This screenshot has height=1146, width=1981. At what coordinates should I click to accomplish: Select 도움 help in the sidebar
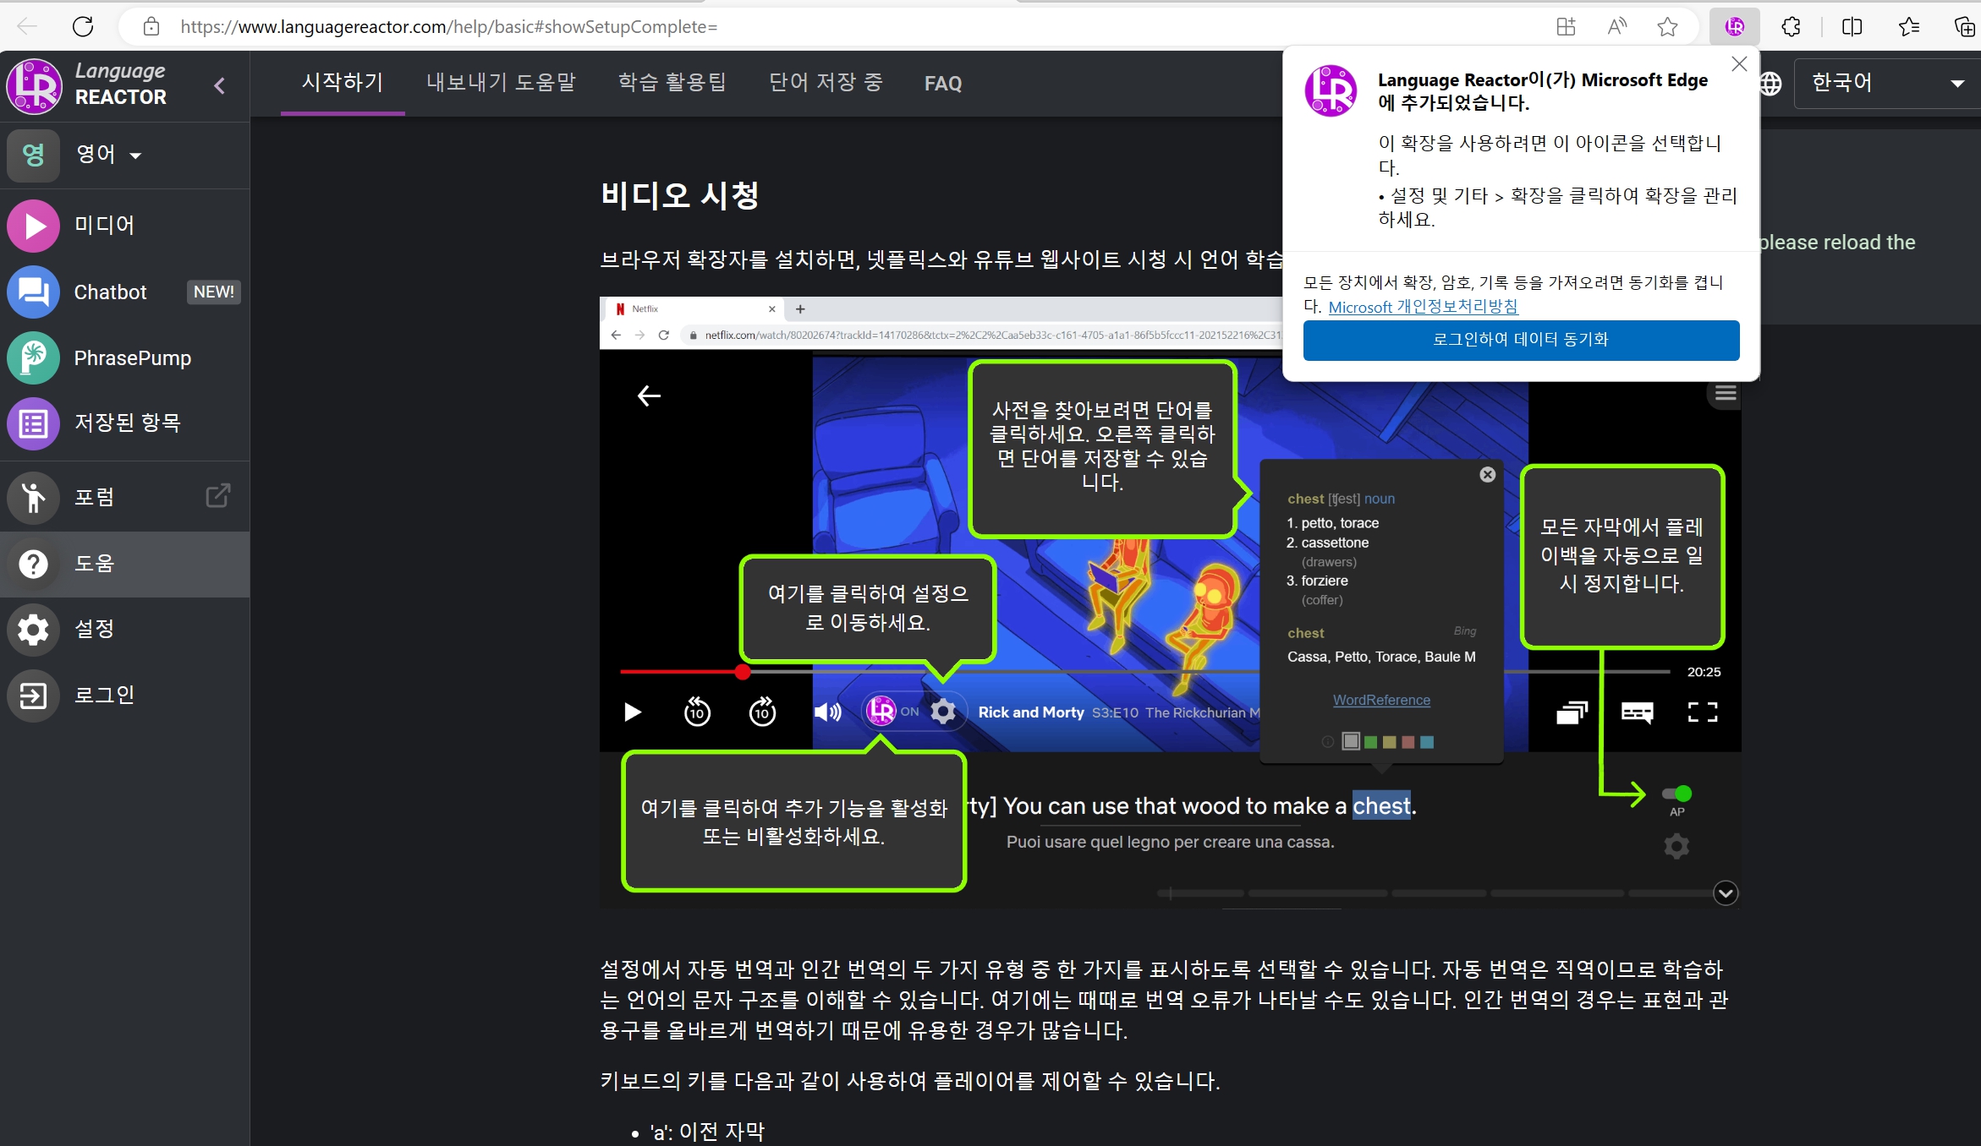(x=124, y=564)
